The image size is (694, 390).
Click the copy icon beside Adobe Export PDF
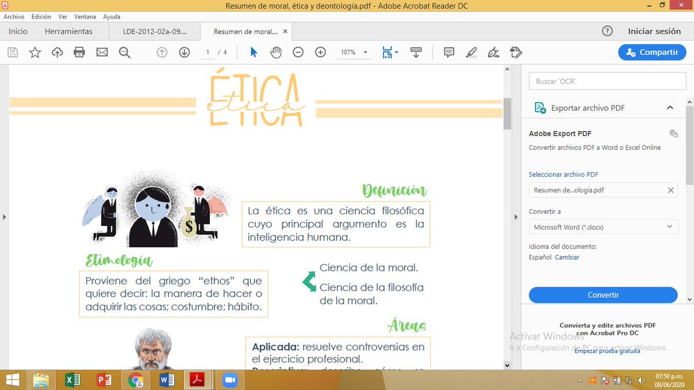pos(673,133)
